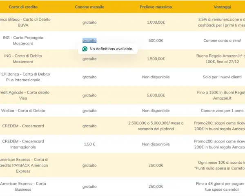Viewport: 245px width, 196px height.
Task: Select the ING Carta Prepagata Mastercard cell
Action: point(23,40)
